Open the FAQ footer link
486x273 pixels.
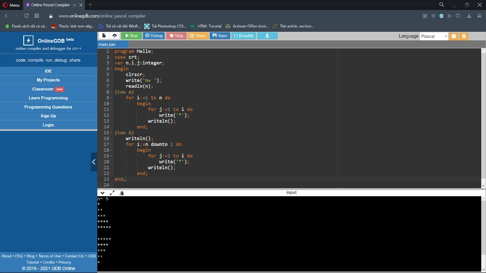click(x=19, y=256)
